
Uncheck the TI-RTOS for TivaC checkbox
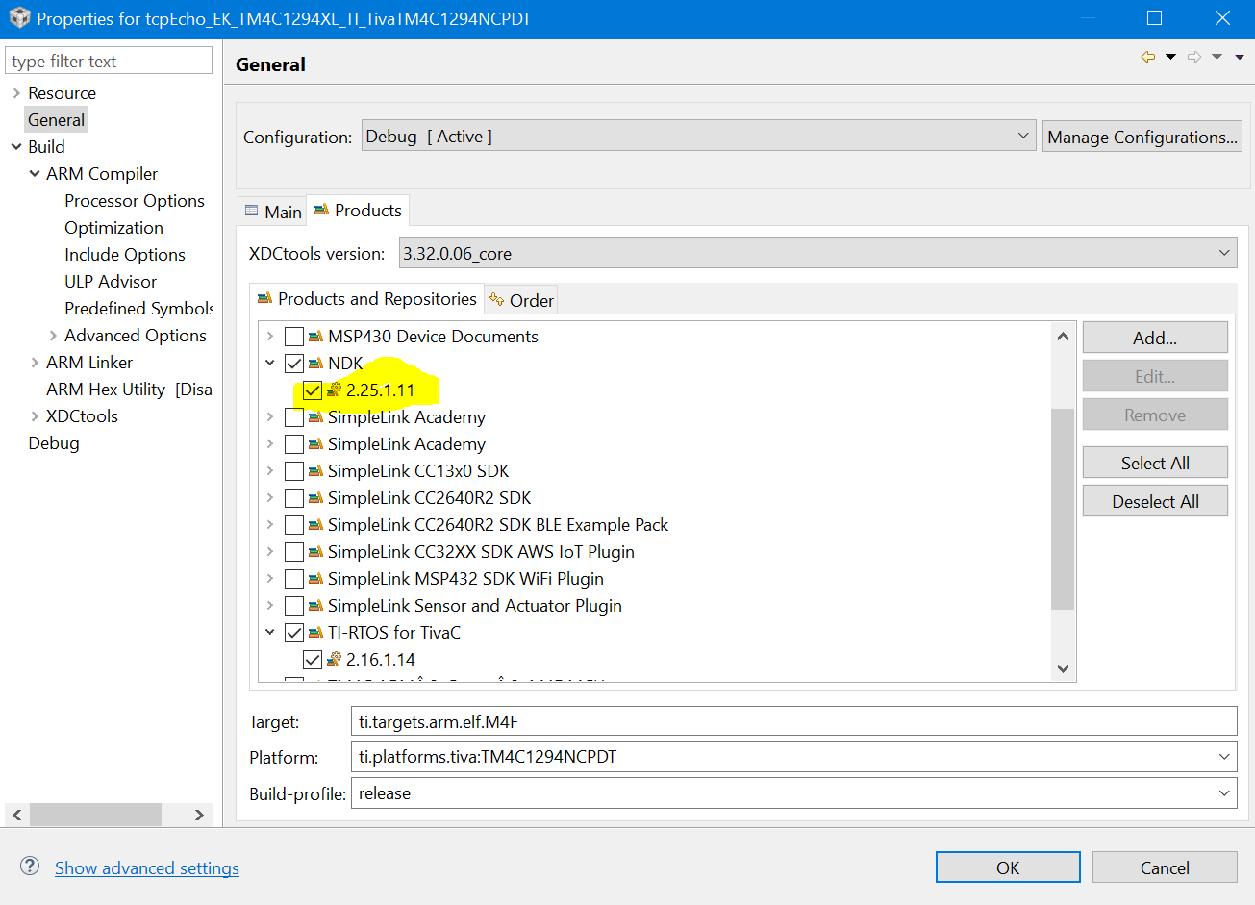[x=294, y=633]
